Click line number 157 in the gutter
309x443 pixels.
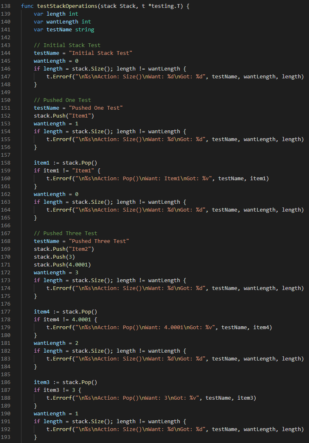coord(6,155)
